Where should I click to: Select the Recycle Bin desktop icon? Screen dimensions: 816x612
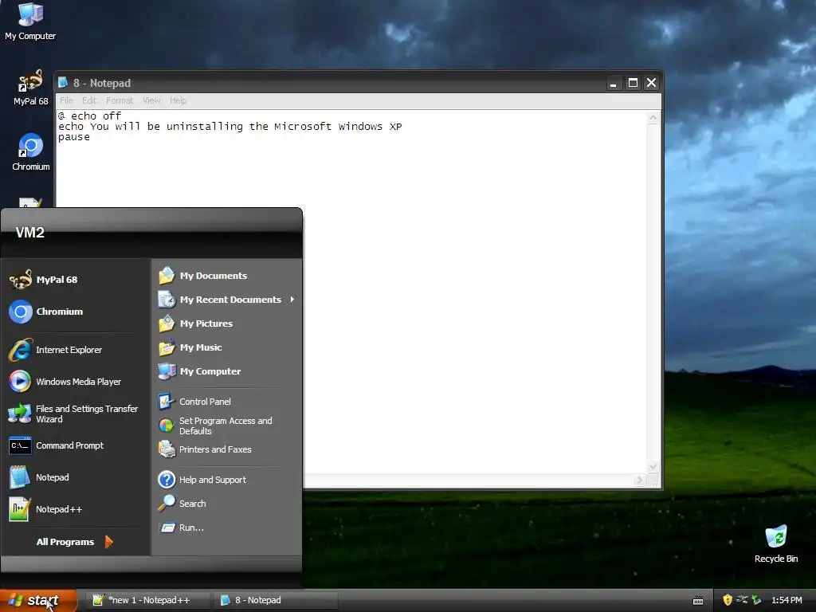tap(776, 543)
